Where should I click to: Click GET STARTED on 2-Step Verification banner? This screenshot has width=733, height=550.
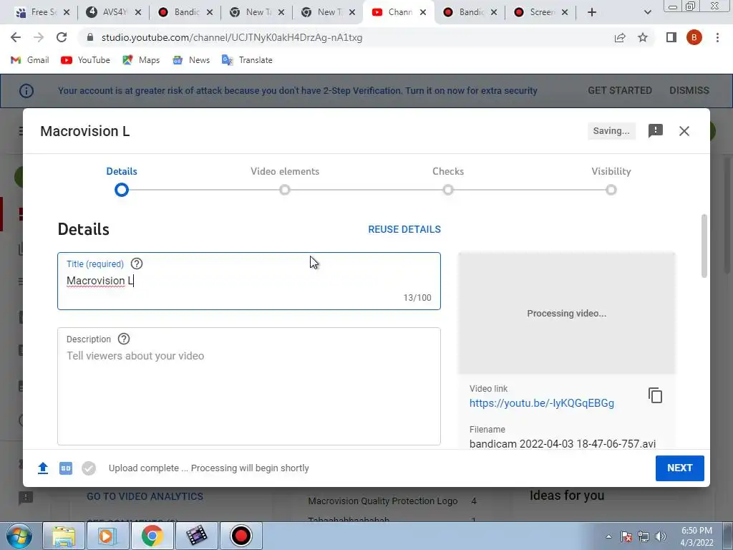(620, 90)
